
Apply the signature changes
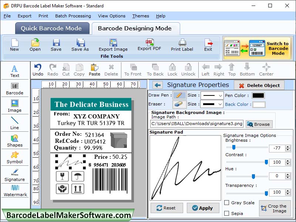click(203, 208)
